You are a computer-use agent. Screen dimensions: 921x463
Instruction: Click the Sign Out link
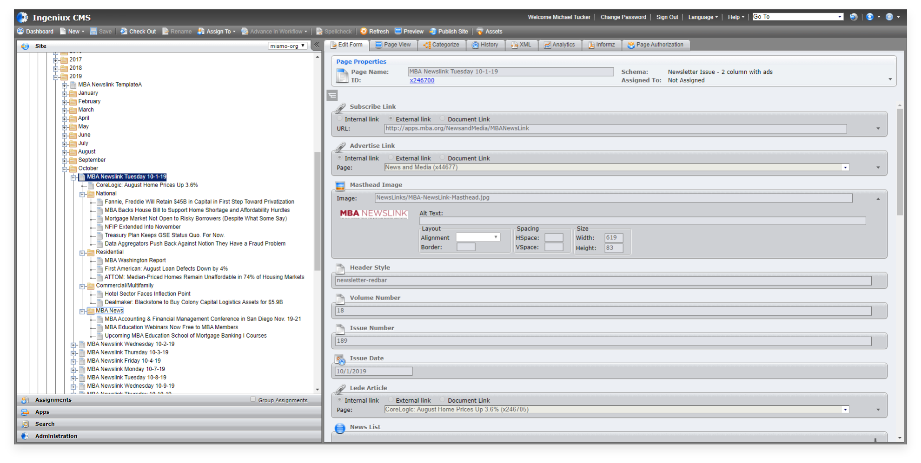667,17
